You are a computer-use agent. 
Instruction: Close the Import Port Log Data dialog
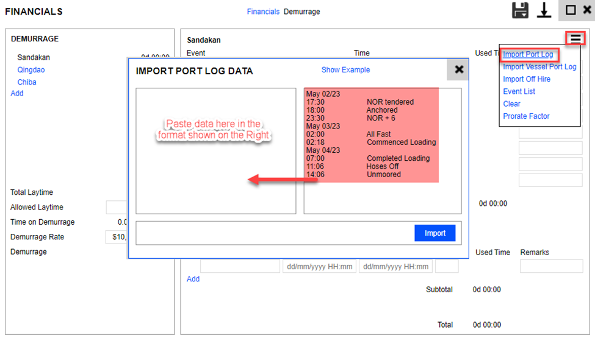(459, 70)
